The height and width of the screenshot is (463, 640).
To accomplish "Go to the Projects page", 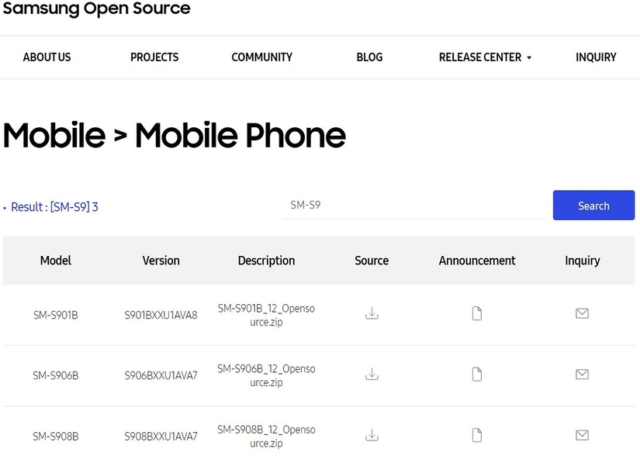I will 154,57.
